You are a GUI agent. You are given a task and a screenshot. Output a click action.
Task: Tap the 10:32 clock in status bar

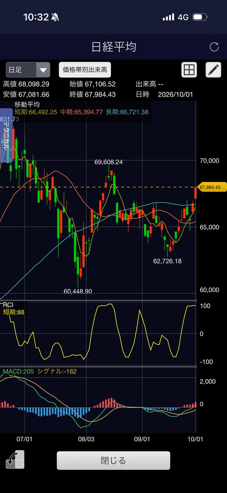tap(36, 17)
